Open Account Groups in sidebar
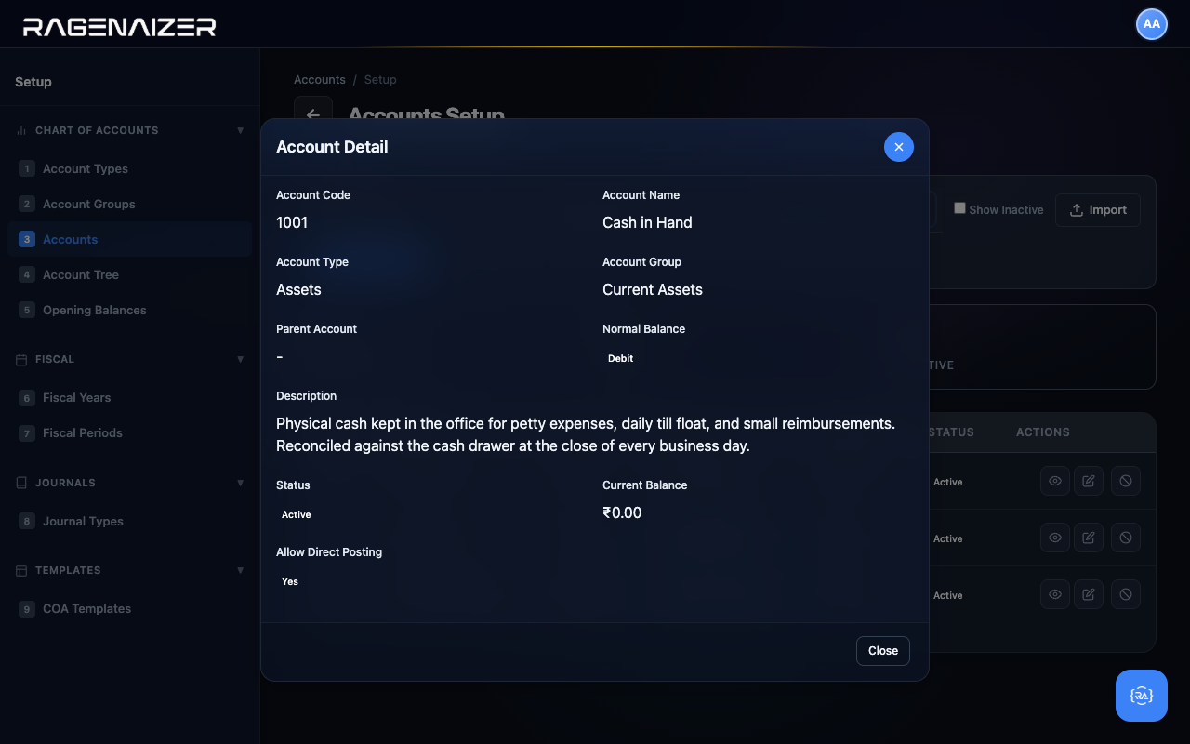 129,204
